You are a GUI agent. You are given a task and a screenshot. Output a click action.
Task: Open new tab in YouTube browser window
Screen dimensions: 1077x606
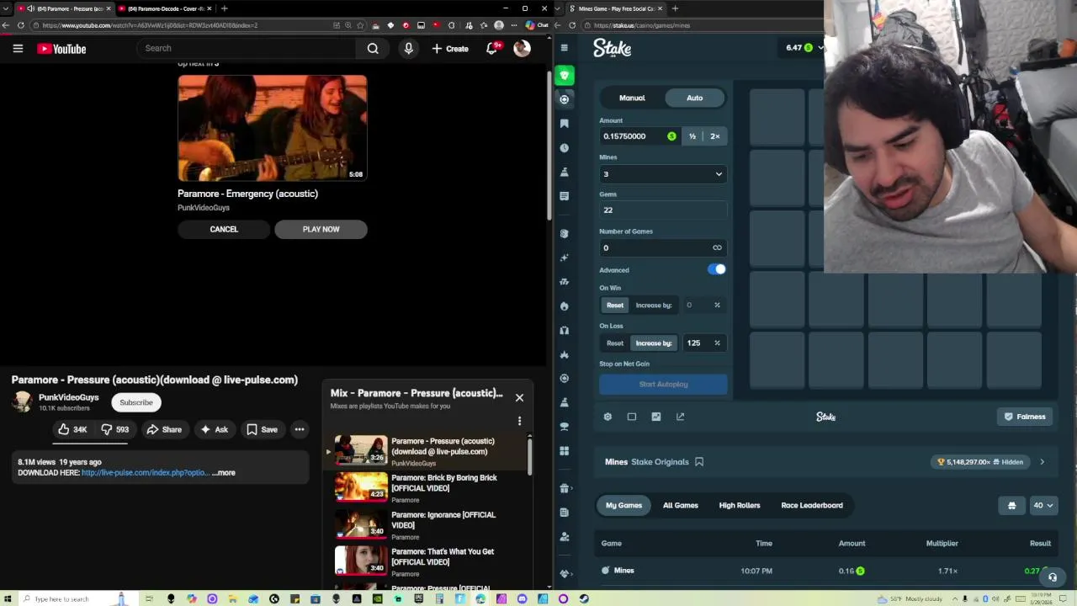point(224,8)
